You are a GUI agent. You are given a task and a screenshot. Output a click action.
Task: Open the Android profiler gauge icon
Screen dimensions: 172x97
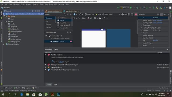click(144, 8)
